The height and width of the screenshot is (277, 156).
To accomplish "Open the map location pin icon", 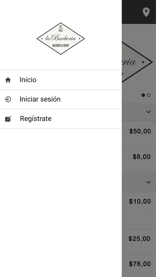I will pos(146,12).
